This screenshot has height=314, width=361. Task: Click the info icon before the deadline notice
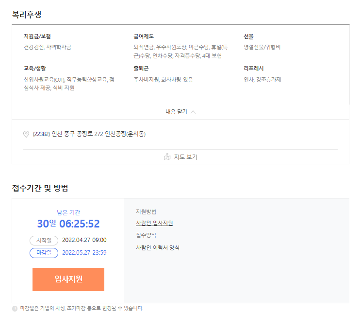[15, 309]
